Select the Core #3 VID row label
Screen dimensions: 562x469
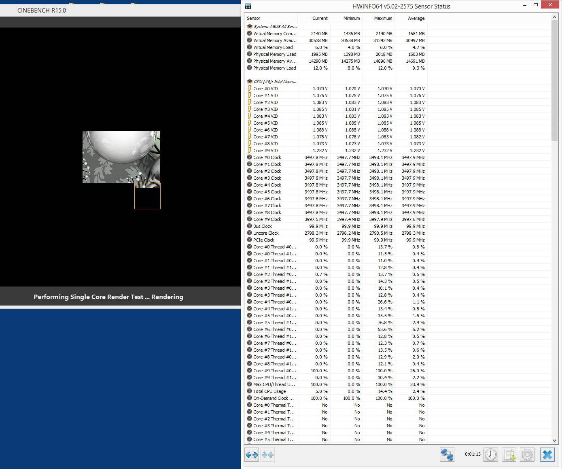pos(265,109)
